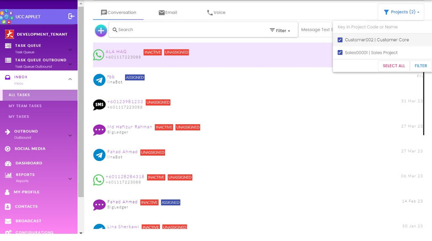The height and width of the screenshot is (241, 432).
Task: Click the purple chat icon for Md Hafizur Rahman
Action: tap(99, 130)
